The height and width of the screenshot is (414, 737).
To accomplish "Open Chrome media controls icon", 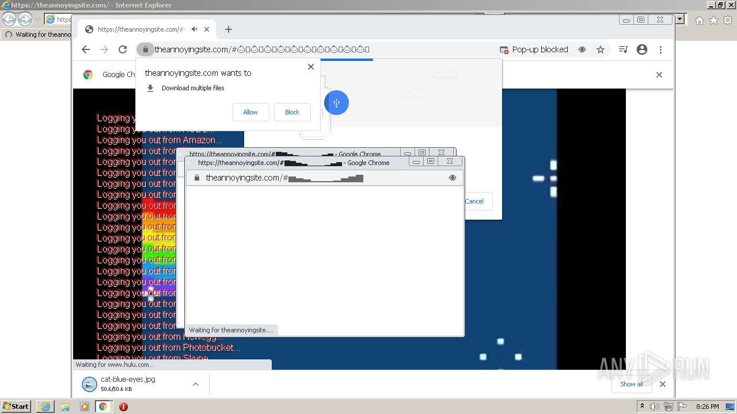I will point(623,49).
